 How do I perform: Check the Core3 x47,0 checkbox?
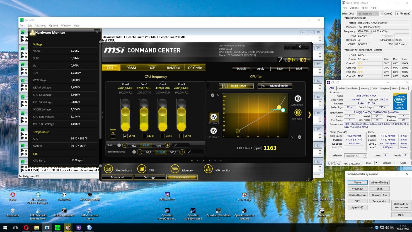pos(181,136)
